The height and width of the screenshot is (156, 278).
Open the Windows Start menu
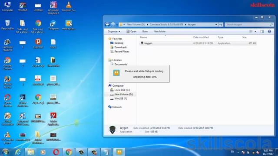click(x=5, y=152)
